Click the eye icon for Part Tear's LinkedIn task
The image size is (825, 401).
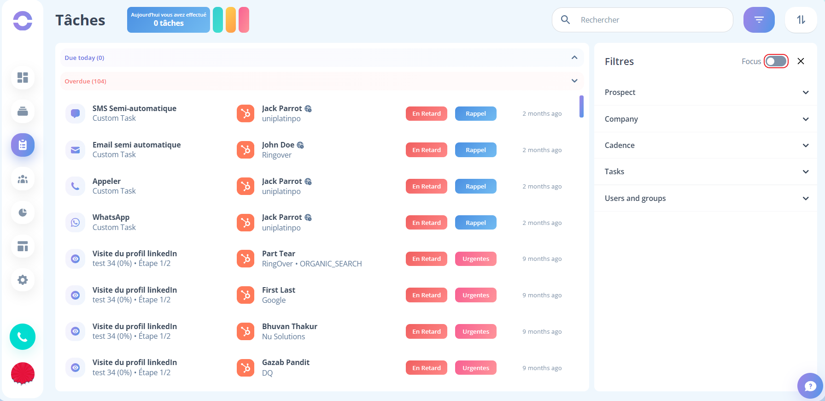76,259
